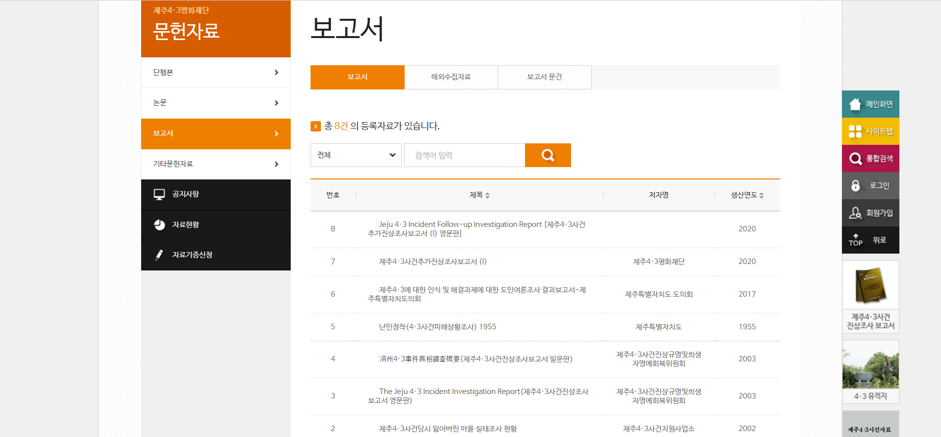Switch to the 보고서 문건 tab
This screenshot has width=941, height=437.
(544, 77)
